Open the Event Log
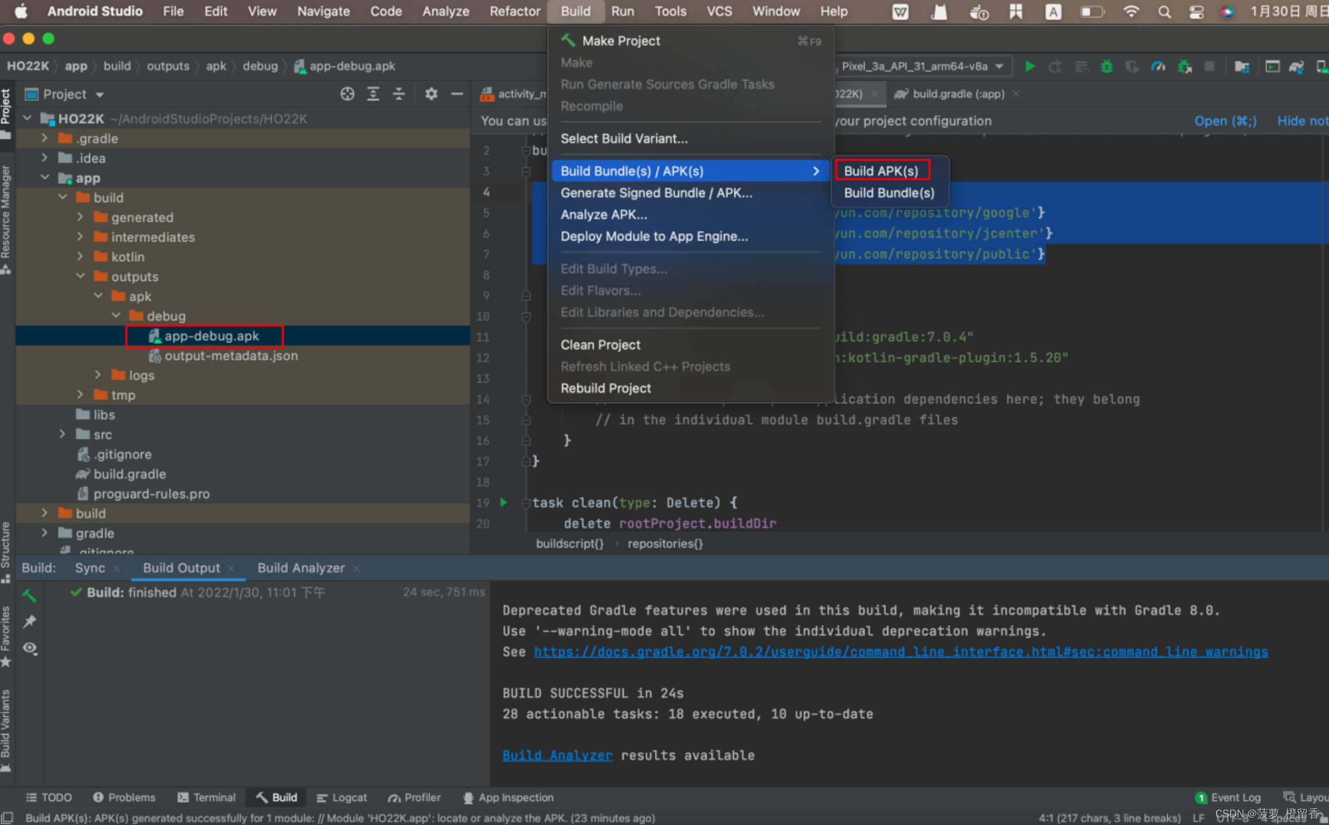1329x825 pixels. 1228,797
